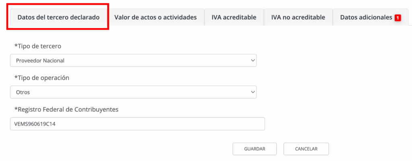
Task: Open the Datos del tercero declarado tab
Action: click(x=58, y=17)
